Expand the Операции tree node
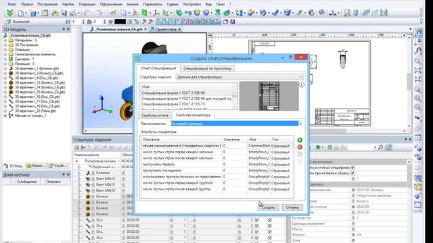This screenshot has width=433, height=243. (5, 49)
